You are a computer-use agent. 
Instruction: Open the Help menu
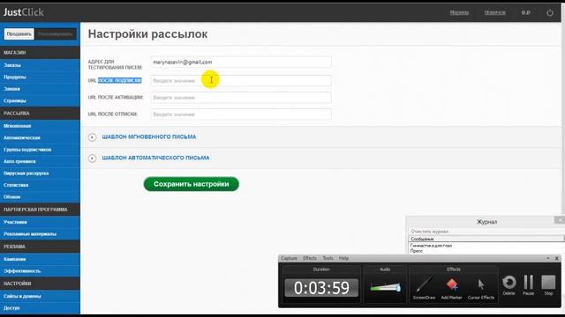click(x=343, y=258)
